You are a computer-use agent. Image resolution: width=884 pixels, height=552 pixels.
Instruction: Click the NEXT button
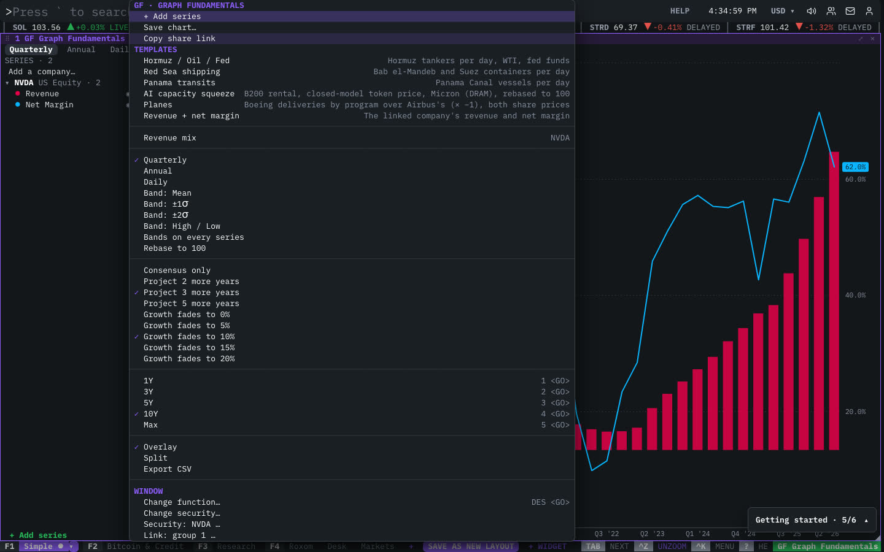pyautogui.click(x=619, y=546)
